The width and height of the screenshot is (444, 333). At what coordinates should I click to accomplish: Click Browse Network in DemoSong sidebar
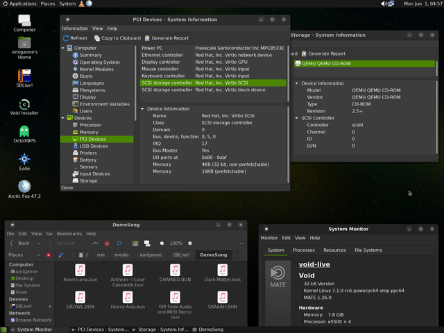(x=33, y=320)
